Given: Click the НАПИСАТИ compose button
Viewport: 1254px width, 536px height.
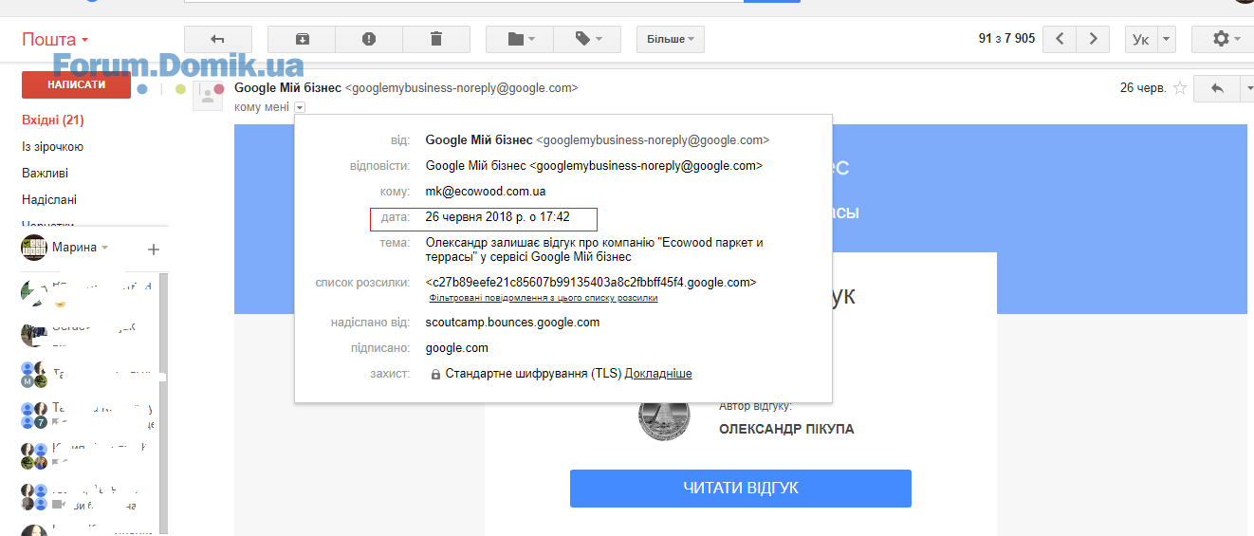Looking at the screenshot, I should point(76,84).
